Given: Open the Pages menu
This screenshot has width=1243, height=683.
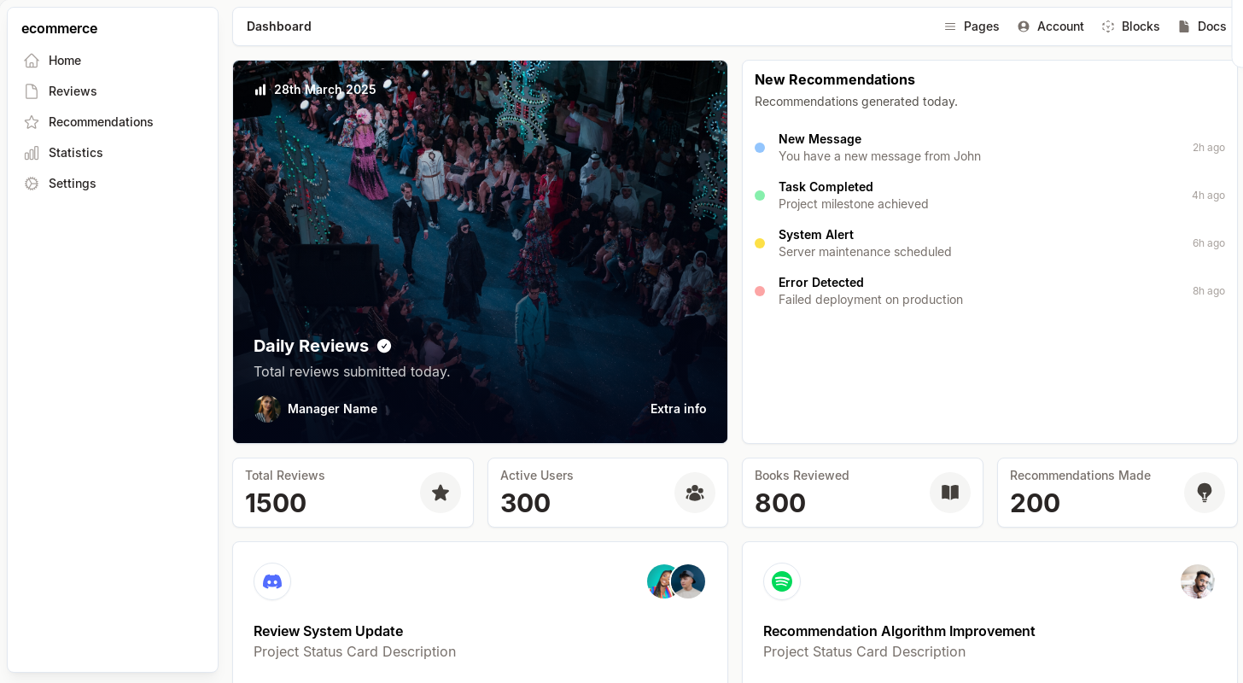Looking at the screenshot, I should click(972, 26).
